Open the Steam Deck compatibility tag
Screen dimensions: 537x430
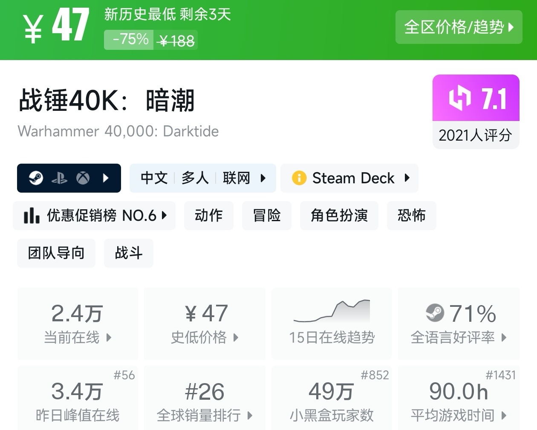[x=349, y=178]
